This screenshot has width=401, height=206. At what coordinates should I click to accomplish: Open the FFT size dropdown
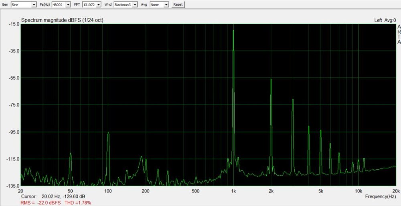point(91,4)
